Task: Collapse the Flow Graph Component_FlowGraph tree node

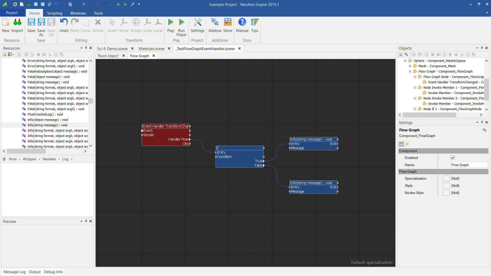Action: pos(410,72)
